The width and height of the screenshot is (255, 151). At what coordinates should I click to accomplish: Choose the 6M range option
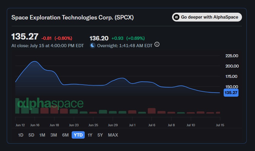tap(65, 135)
